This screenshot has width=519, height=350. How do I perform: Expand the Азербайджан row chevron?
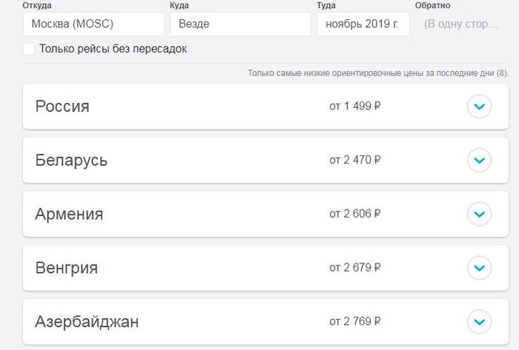(479, 322)
